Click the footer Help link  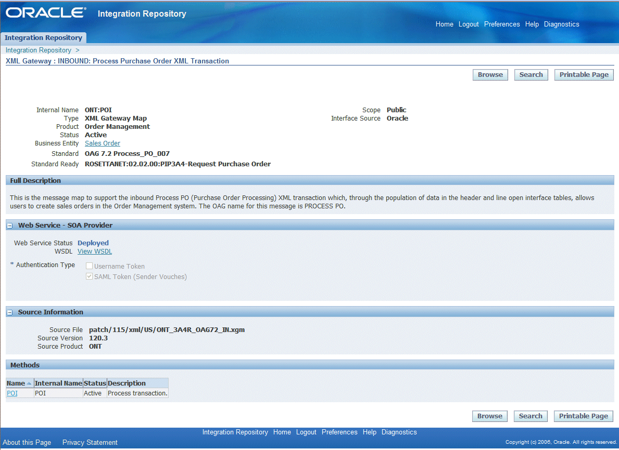370,432
